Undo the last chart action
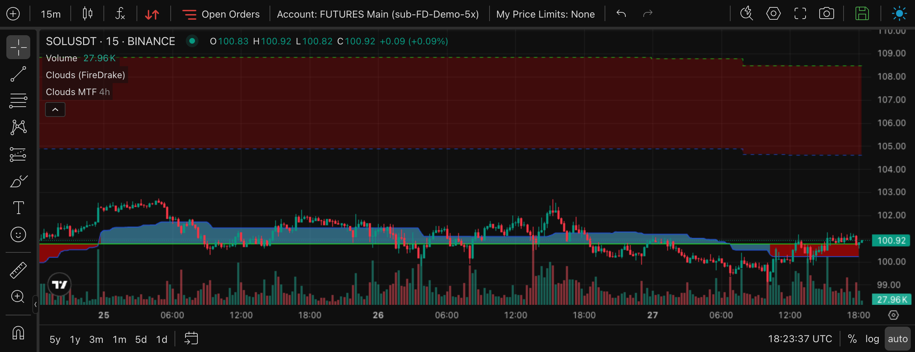Viewport: 915px width, 352px height. (621, 14)
